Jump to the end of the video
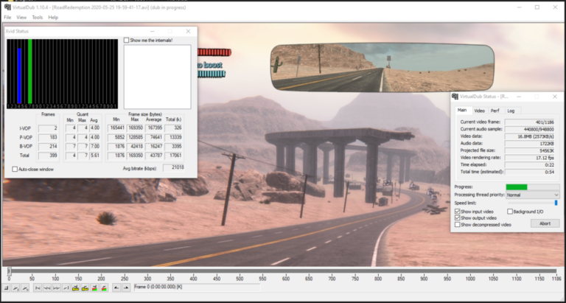 point(66,288)
